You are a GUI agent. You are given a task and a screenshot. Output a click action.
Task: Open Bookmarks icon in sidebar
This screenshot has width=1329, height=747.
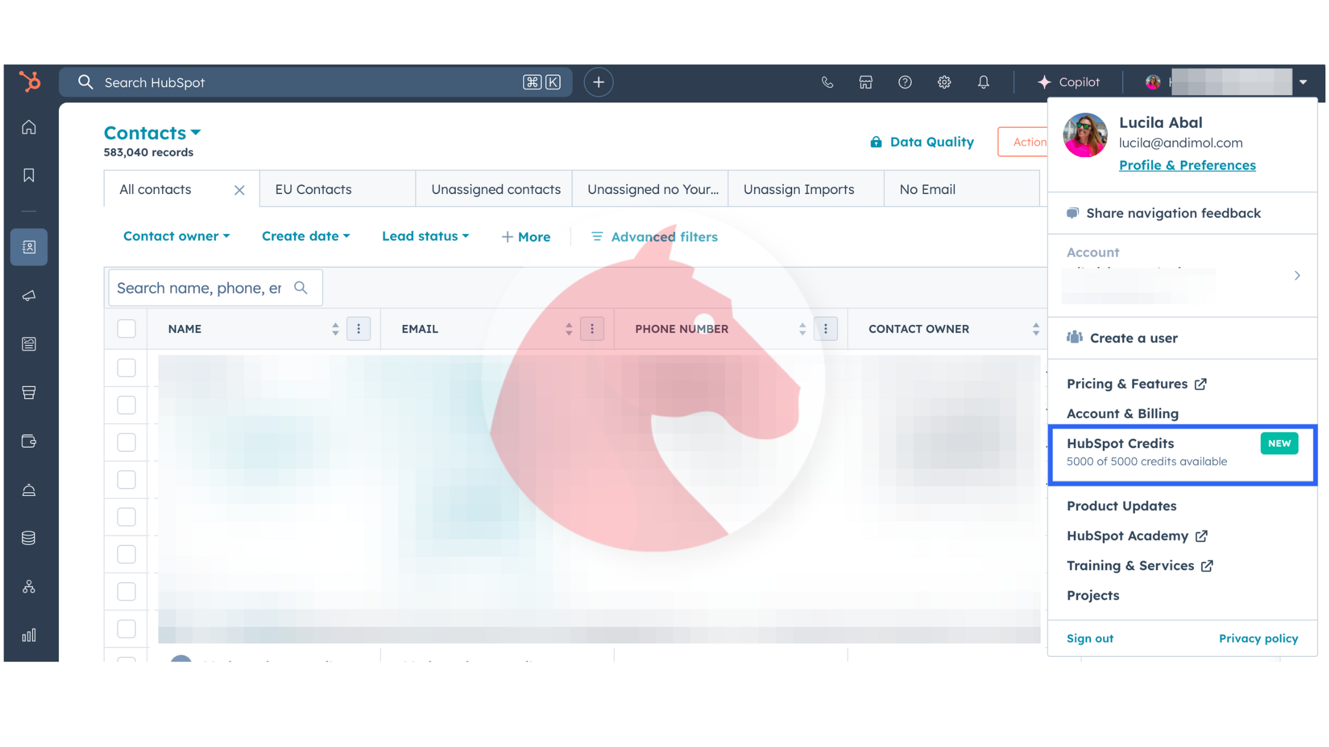28,175
